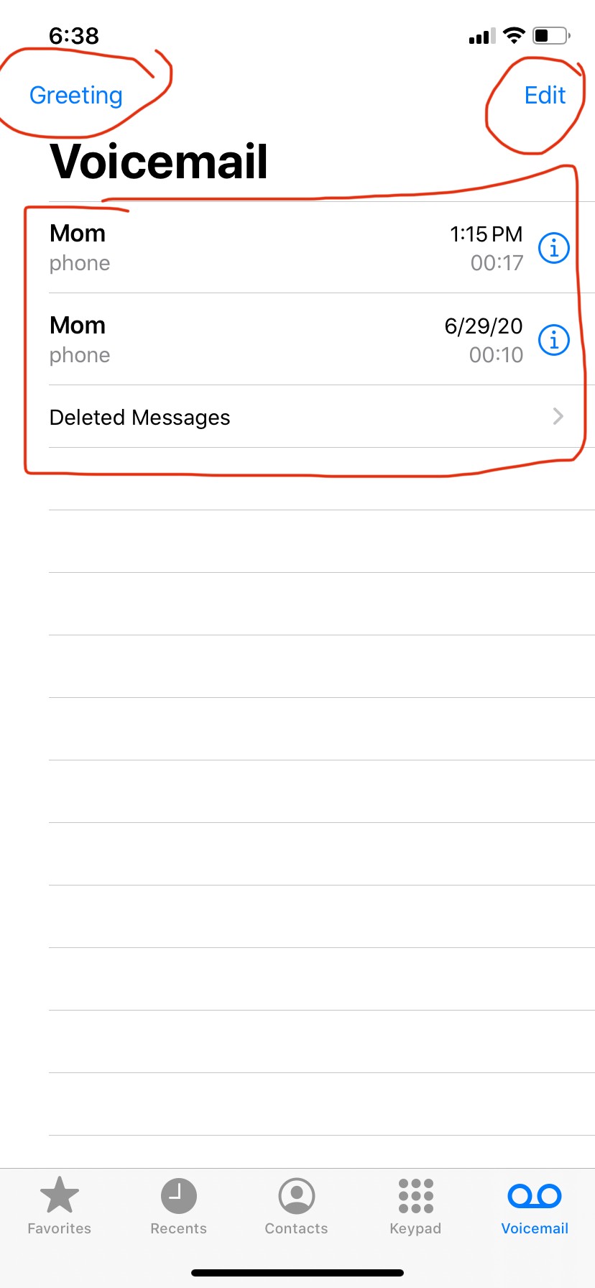Screen dimensions: 595x1288
Task: Tap the 1:15 PM timestamp
Action: click(486, 234)
